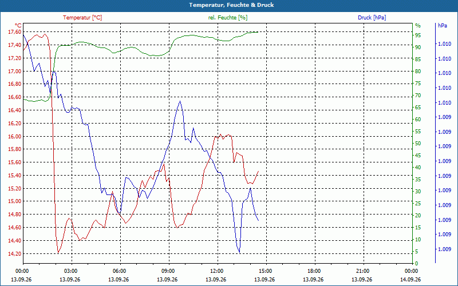Click the 60 humidity axis value
458x286 pixels.
pos(418,120)
